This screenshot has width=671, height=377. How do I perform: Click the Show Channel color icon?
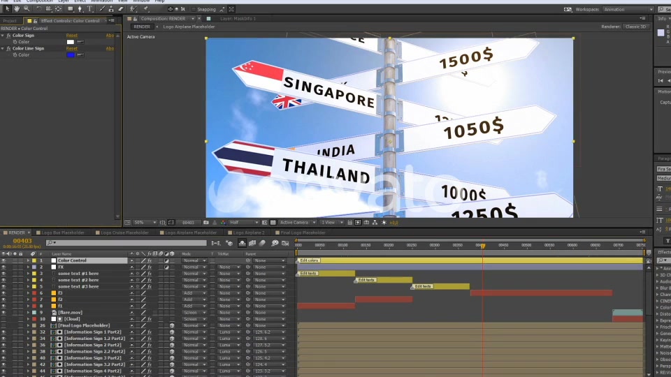point(223,222)
